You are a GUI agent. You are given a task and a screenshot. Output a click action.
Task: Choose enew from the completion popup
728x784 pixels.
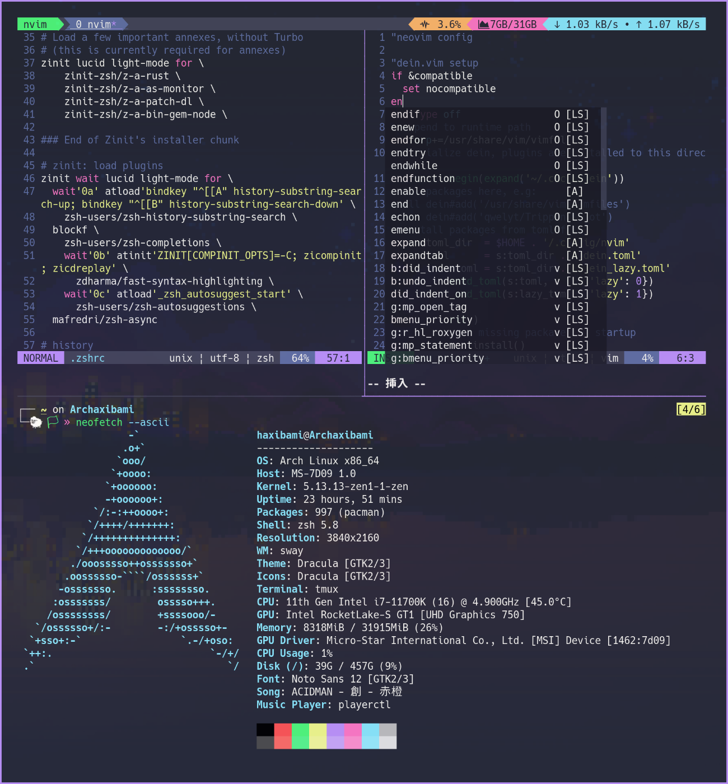click(x=493, y=127)
